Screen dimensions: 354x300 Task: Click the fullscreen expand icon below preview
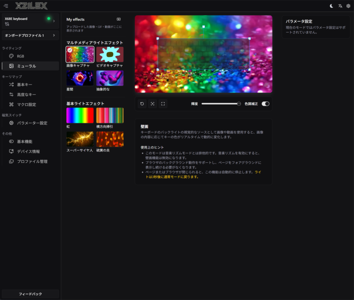click(x=163, y=104)
